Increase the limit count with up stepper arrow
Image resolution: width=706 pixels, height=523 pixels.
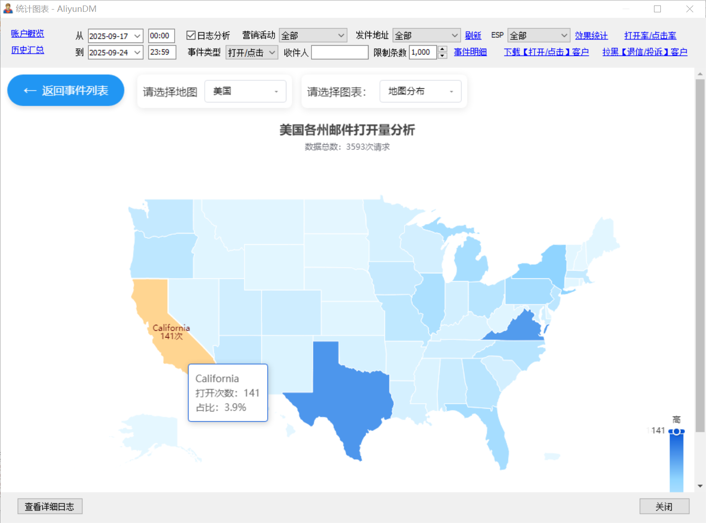point(442,49)
